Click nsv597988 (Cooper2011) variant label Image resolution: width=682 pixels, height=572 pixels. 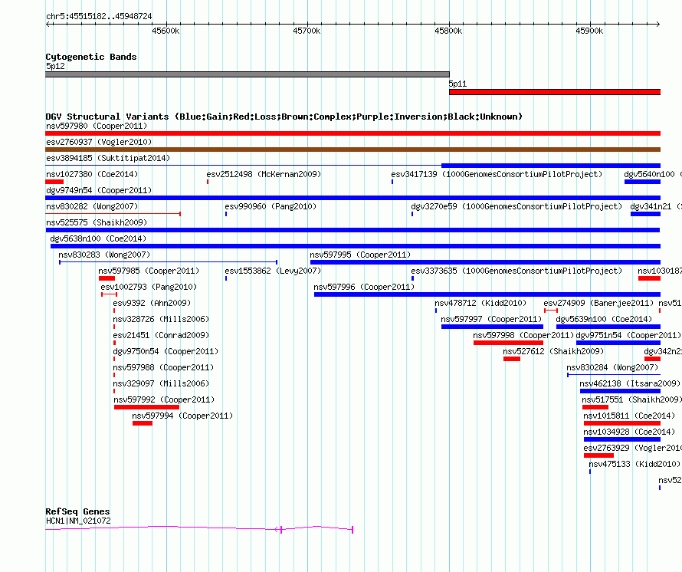point(163,368)
